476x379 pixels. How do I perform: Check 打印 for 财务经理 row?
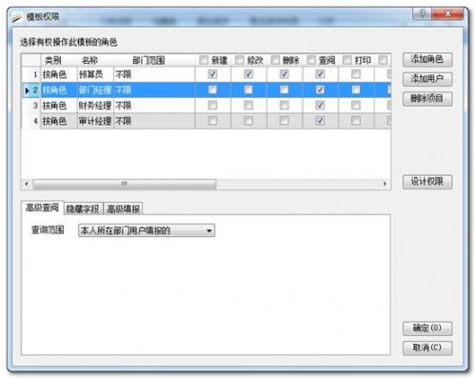click(x=356, y=105)
